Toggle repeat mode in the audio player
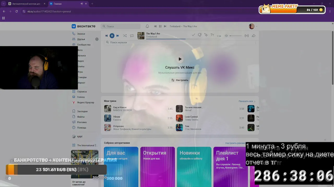Viewport: 334px width, 187px height. click(x=132, y=36)
